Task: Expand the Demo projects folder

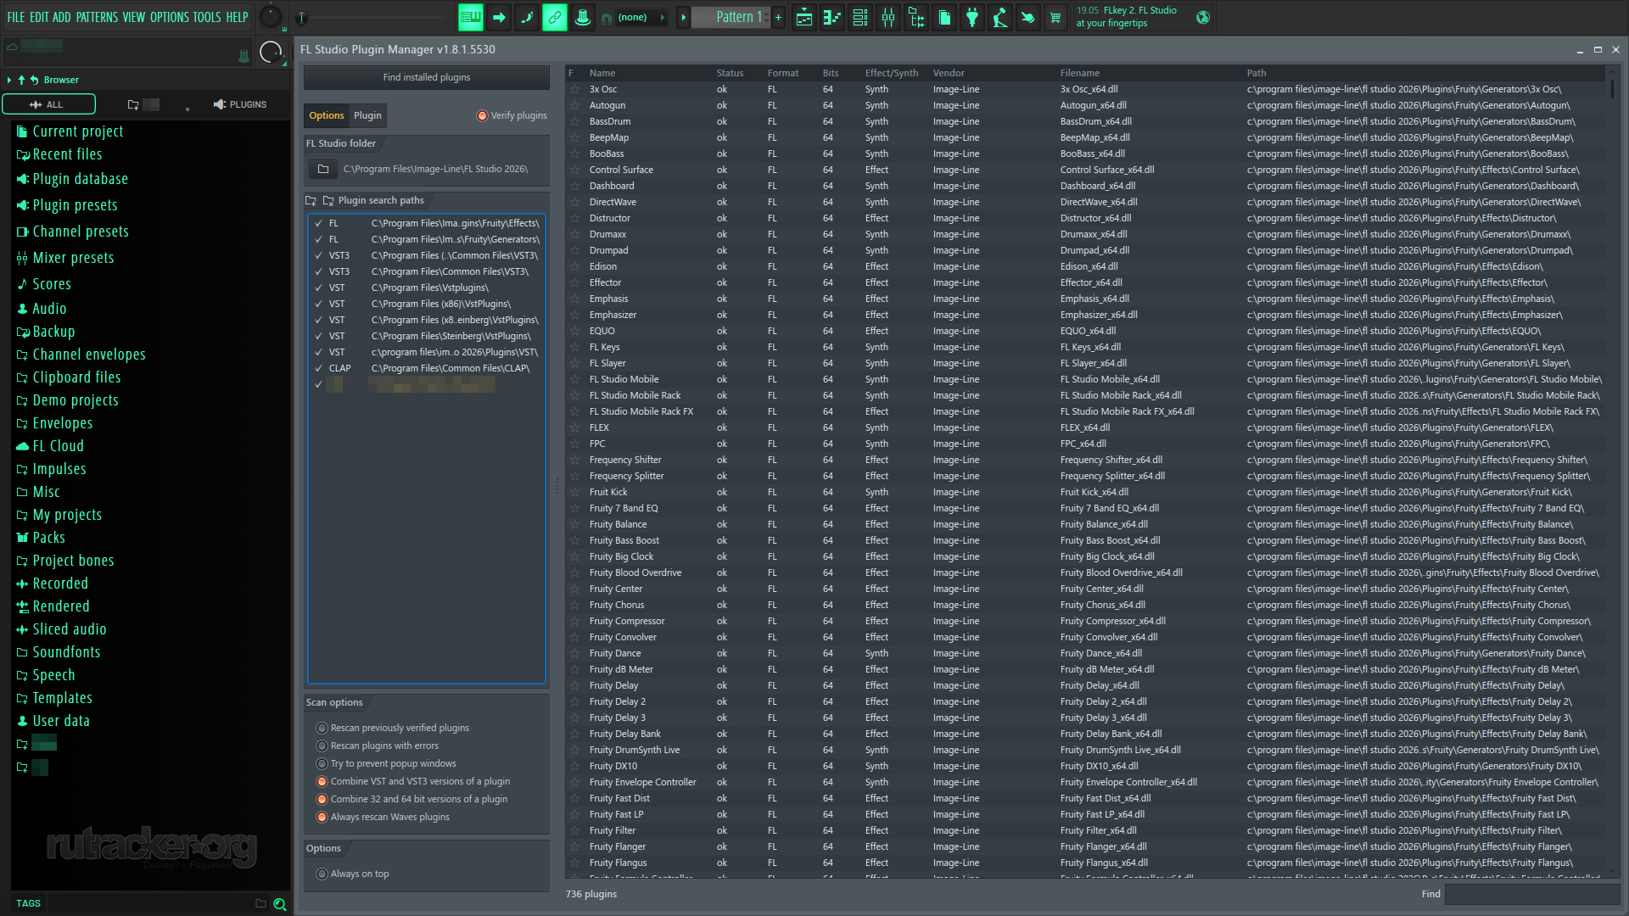Action: pos(68,400)
